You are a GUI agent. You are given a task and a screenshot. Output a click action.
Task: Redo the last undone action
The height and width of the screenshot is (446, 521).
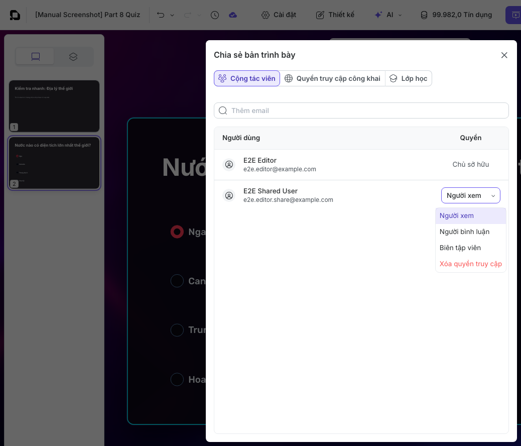point(188,15)
